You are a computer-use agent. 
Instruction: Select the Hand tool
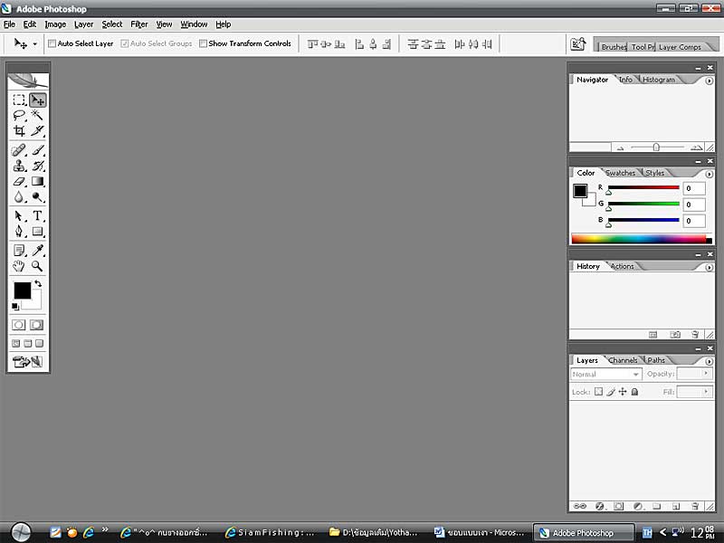point(19,266)
